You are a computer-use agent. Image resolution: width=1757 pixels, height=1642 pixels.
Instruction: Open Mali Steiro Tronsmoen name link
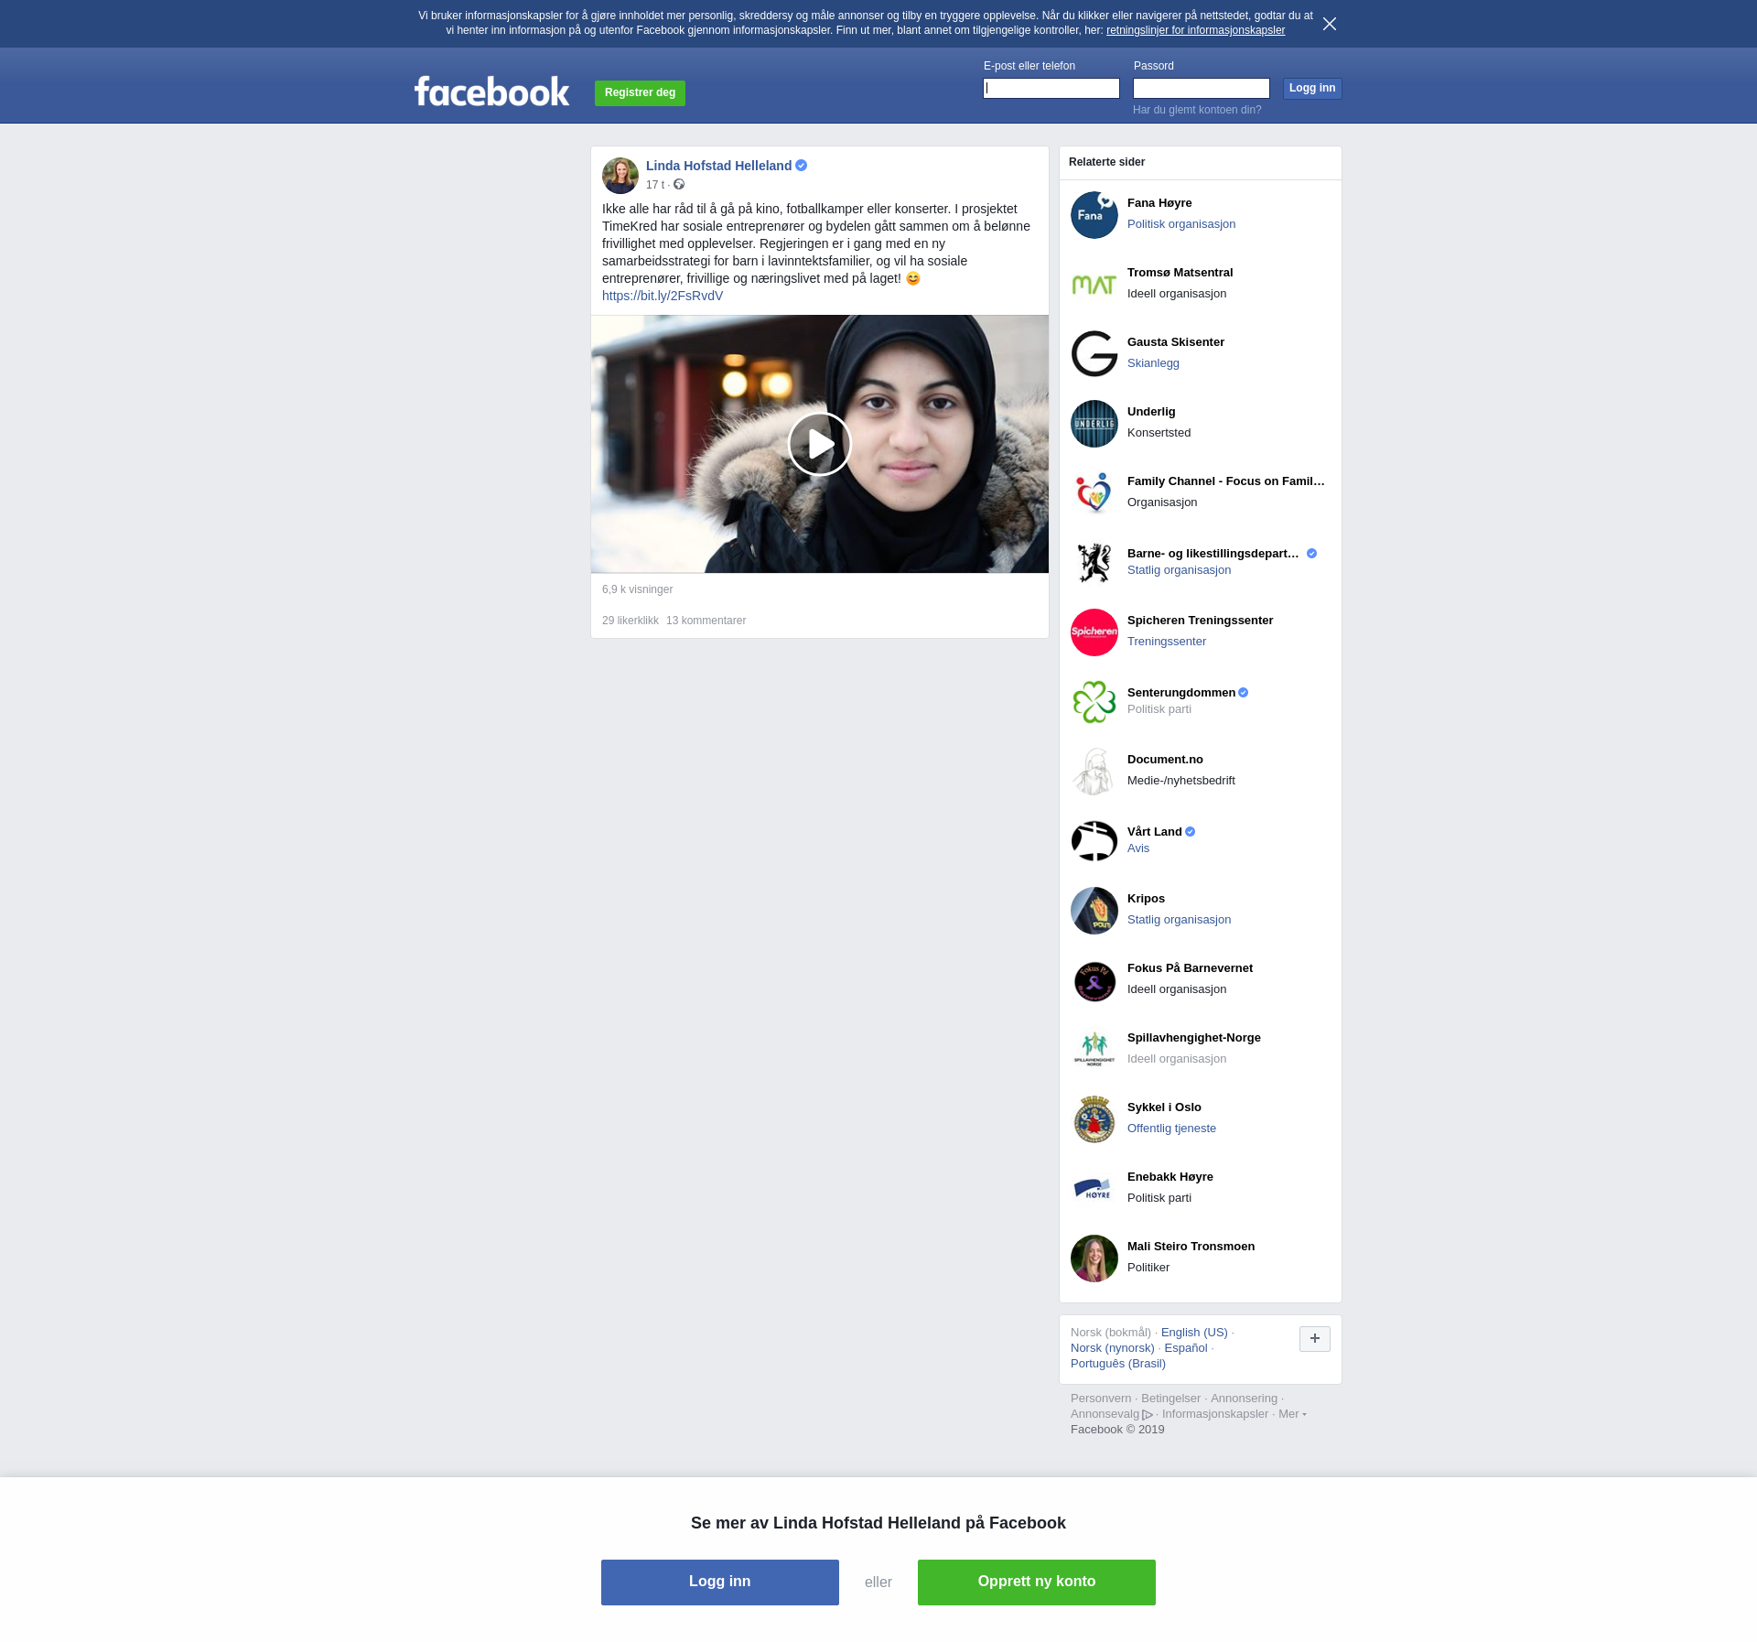point(1191,1247)
